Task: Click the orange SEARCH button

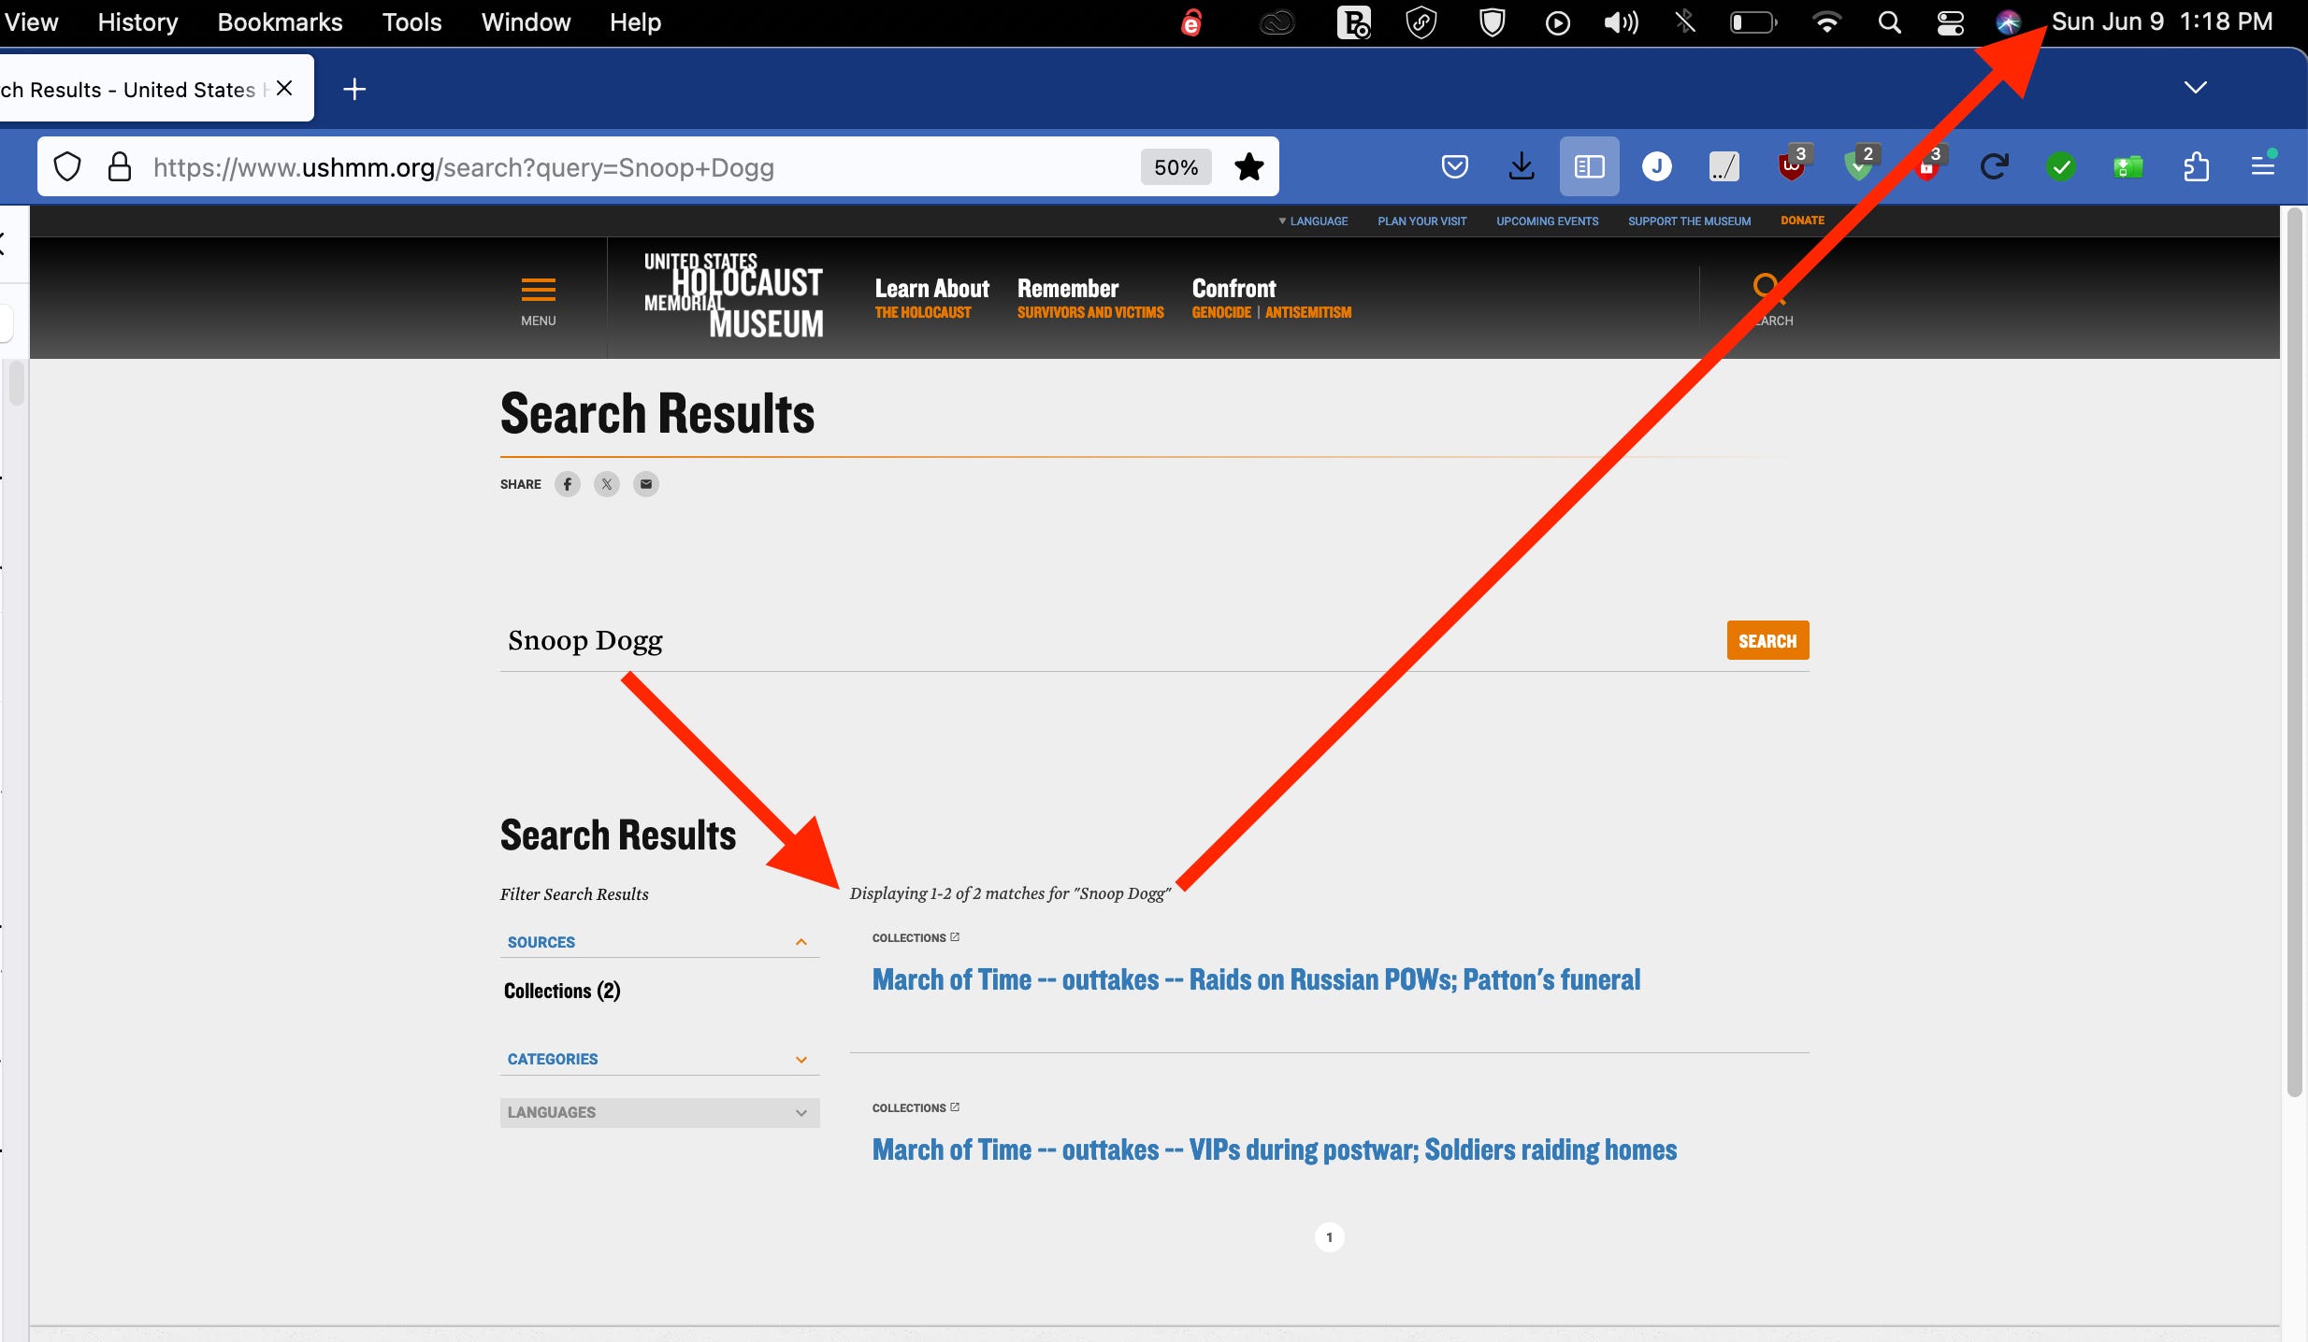Action: [1767, 640]
